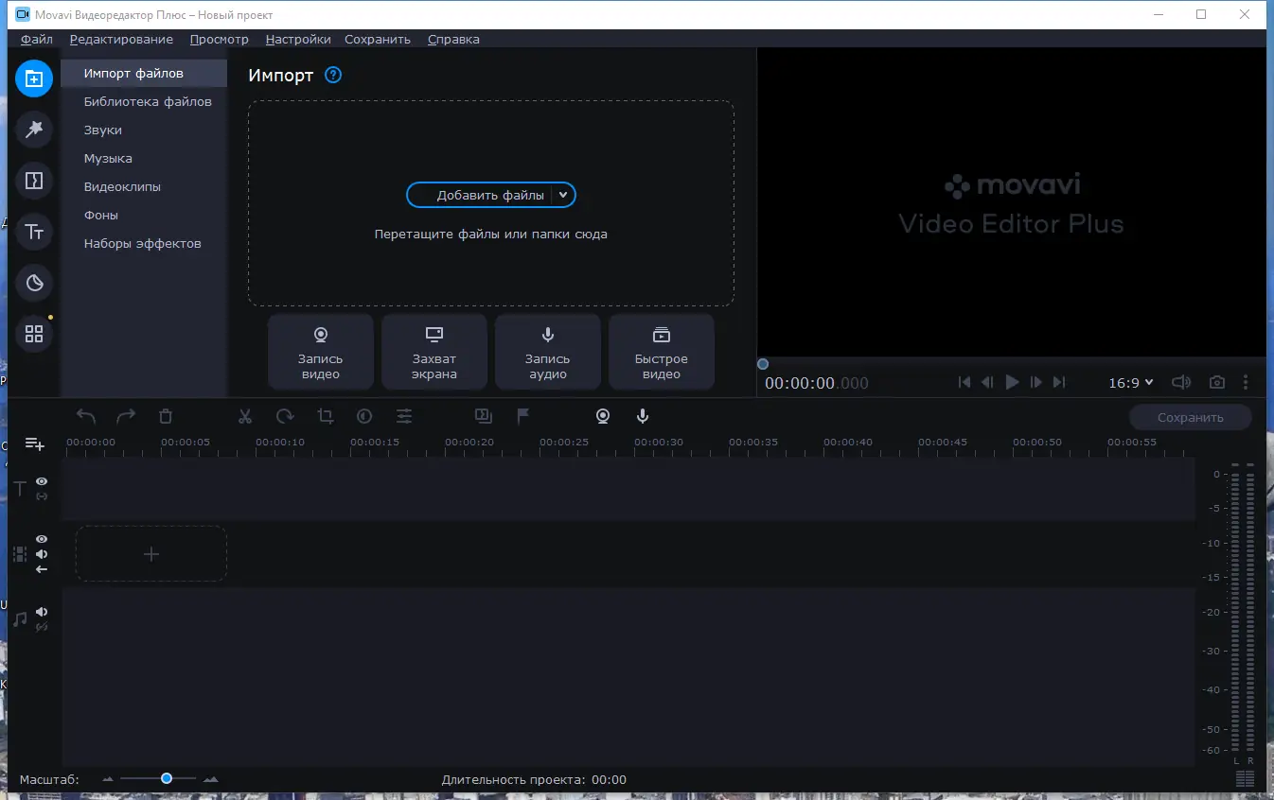This screenshot has width=1274, height=800.
Task: Toggle video track visibility eye
Action: tap(42, 539)
